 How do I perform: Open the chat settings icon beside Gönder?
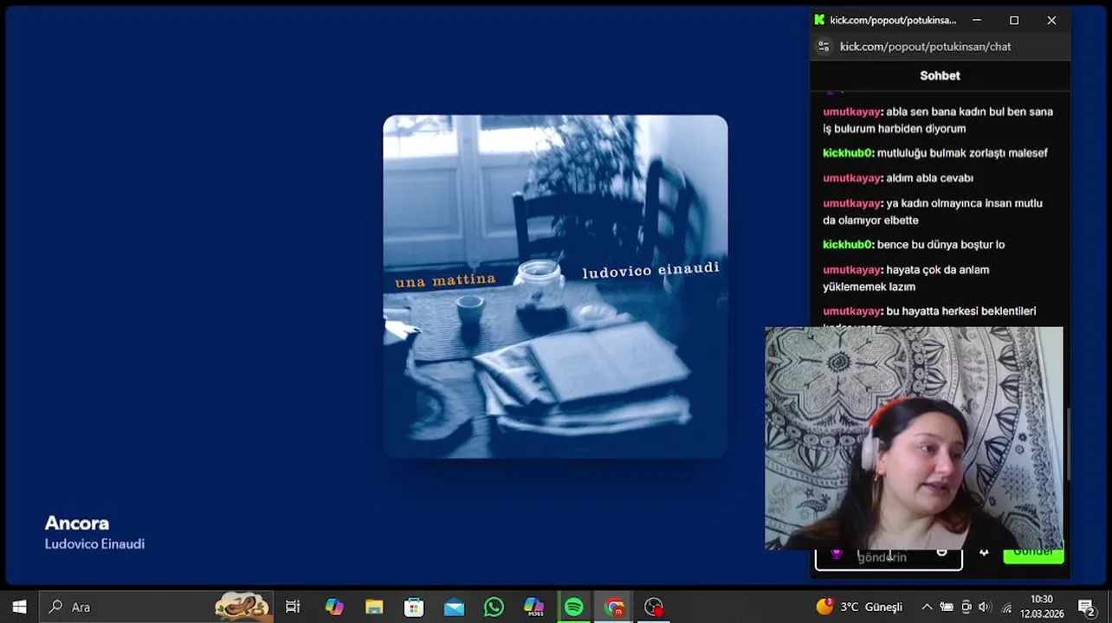coord(984,553)
